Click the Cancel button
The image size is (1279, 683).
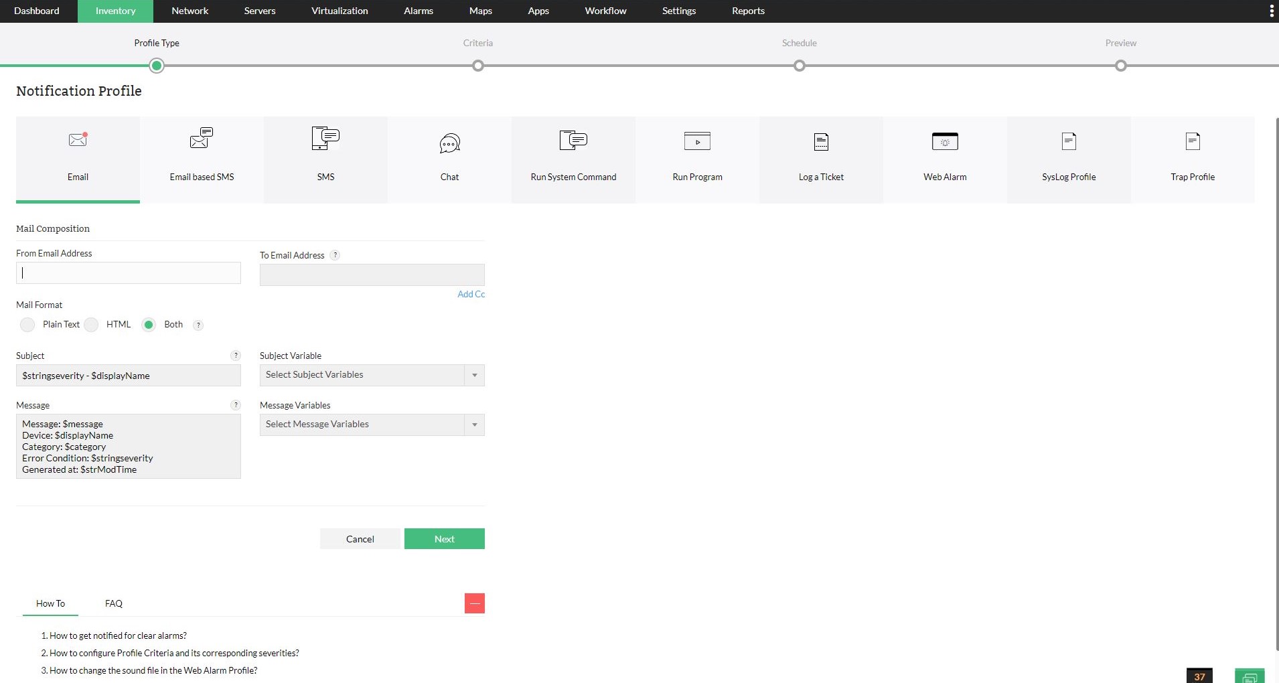pos(360,539)
